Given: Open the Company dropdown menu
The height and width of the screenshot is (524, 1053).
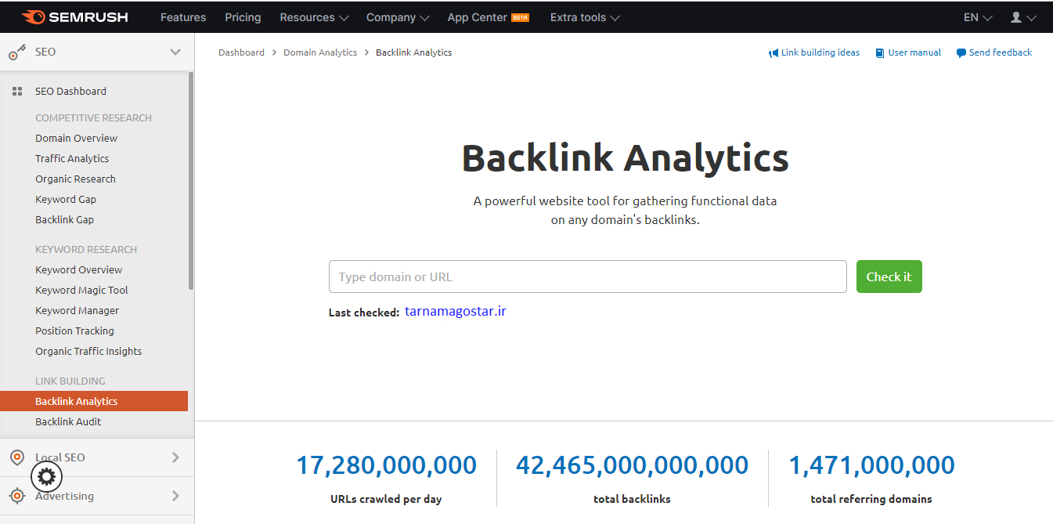Looking at the screenshot, I should [x=398, y=17].
